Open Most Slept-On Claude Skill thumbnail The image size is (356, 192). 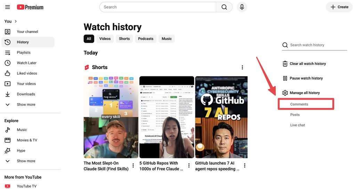pos(111,117)
